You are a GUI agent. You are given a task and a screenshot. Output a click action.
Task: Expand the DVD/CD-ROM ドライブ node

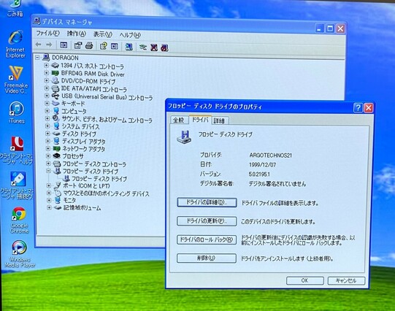(x=46, y=81)
